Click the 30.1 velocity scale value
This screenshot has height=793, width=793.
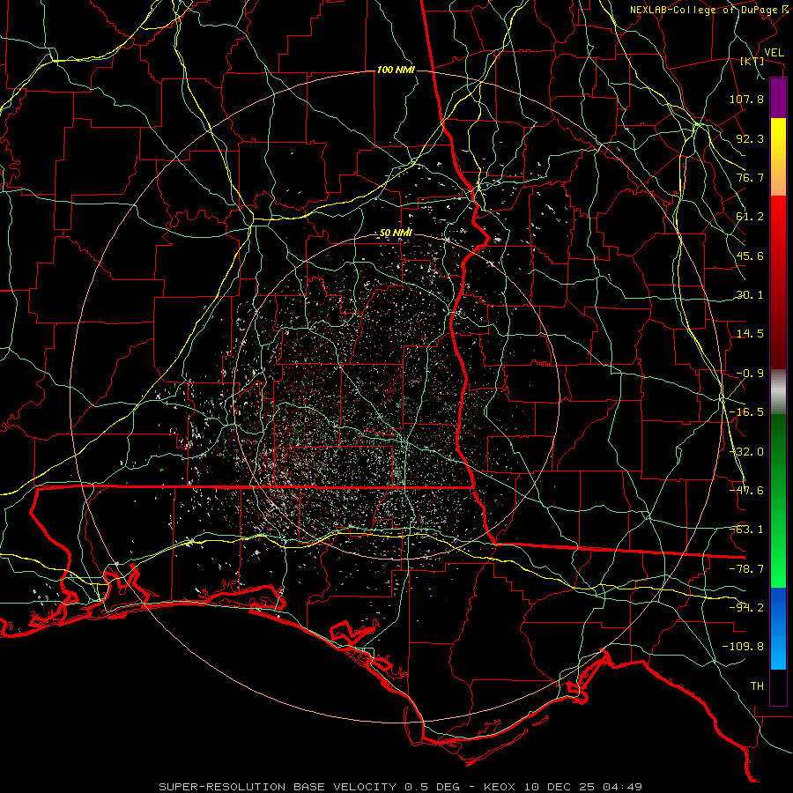click(750, 295)
